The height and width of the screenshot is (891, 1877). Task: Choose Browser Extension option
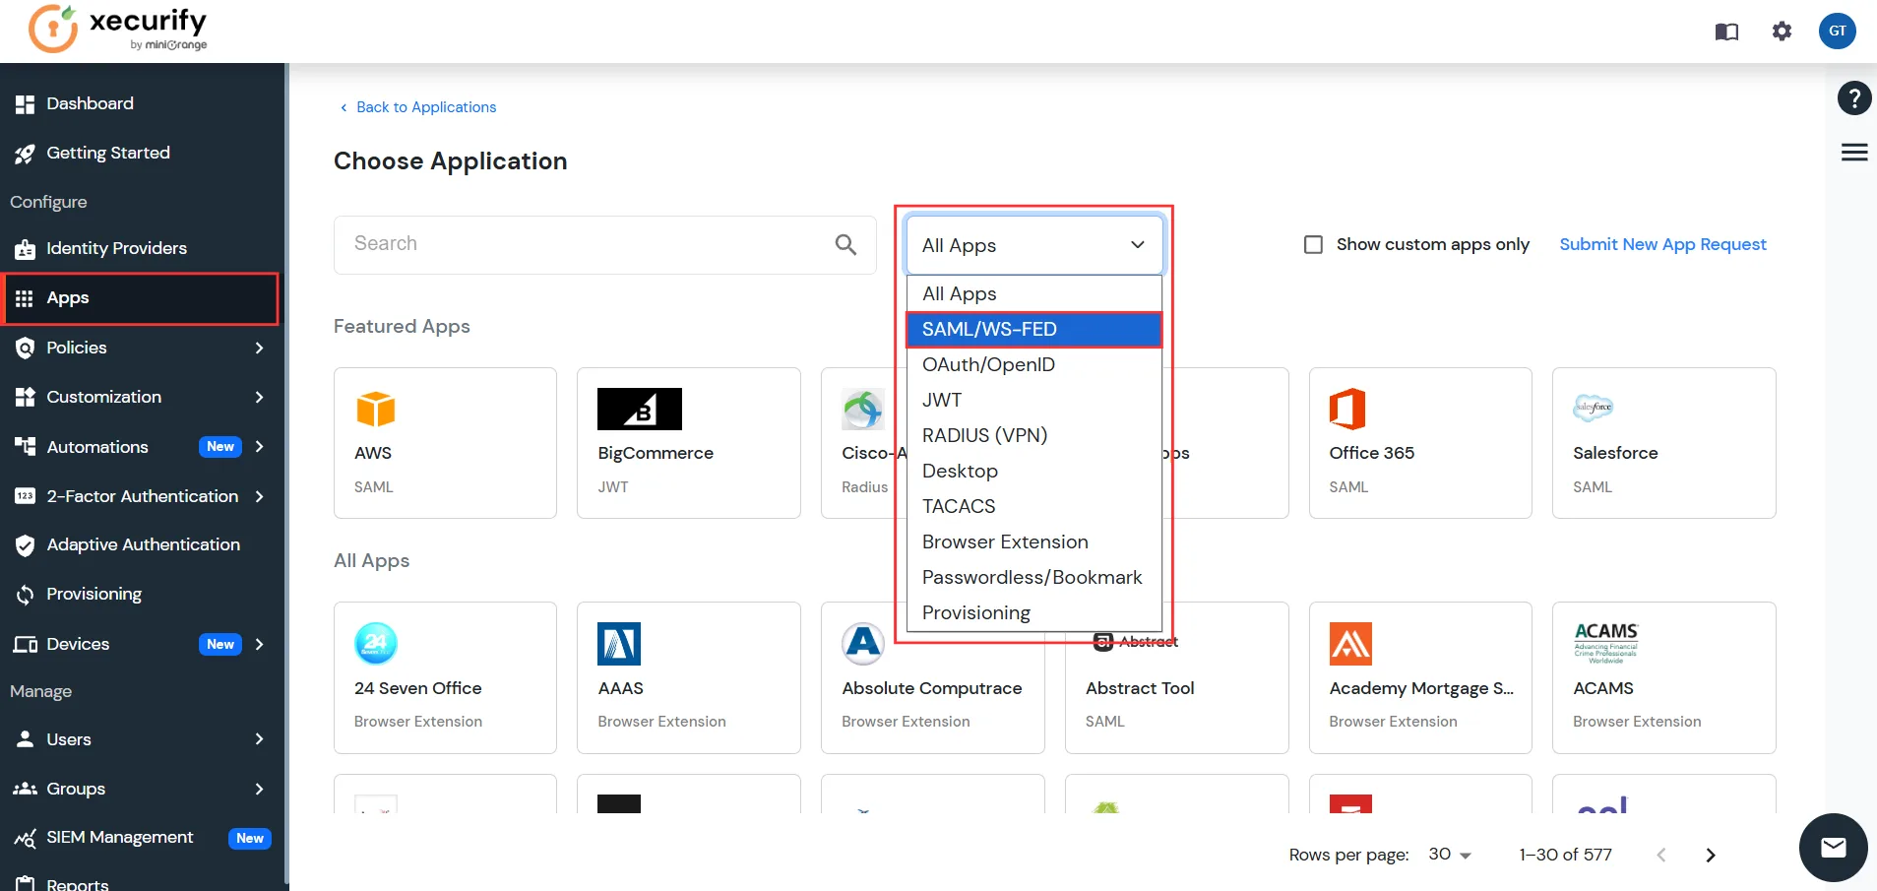pos(1033,541)
